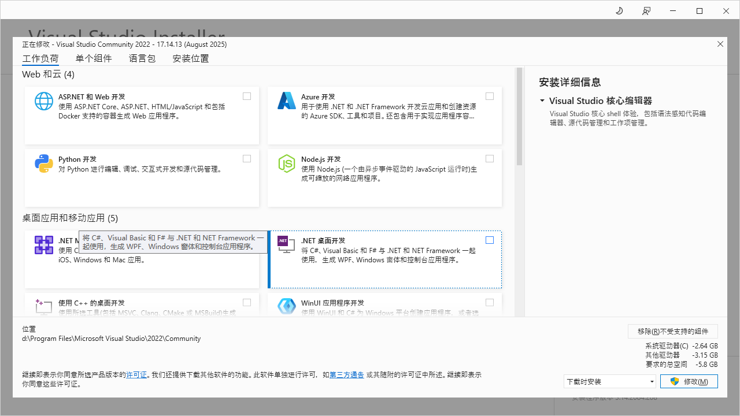Open the 安装位置 tab
Viewport: 740px width, 416px height.
(x=191, y=58)
